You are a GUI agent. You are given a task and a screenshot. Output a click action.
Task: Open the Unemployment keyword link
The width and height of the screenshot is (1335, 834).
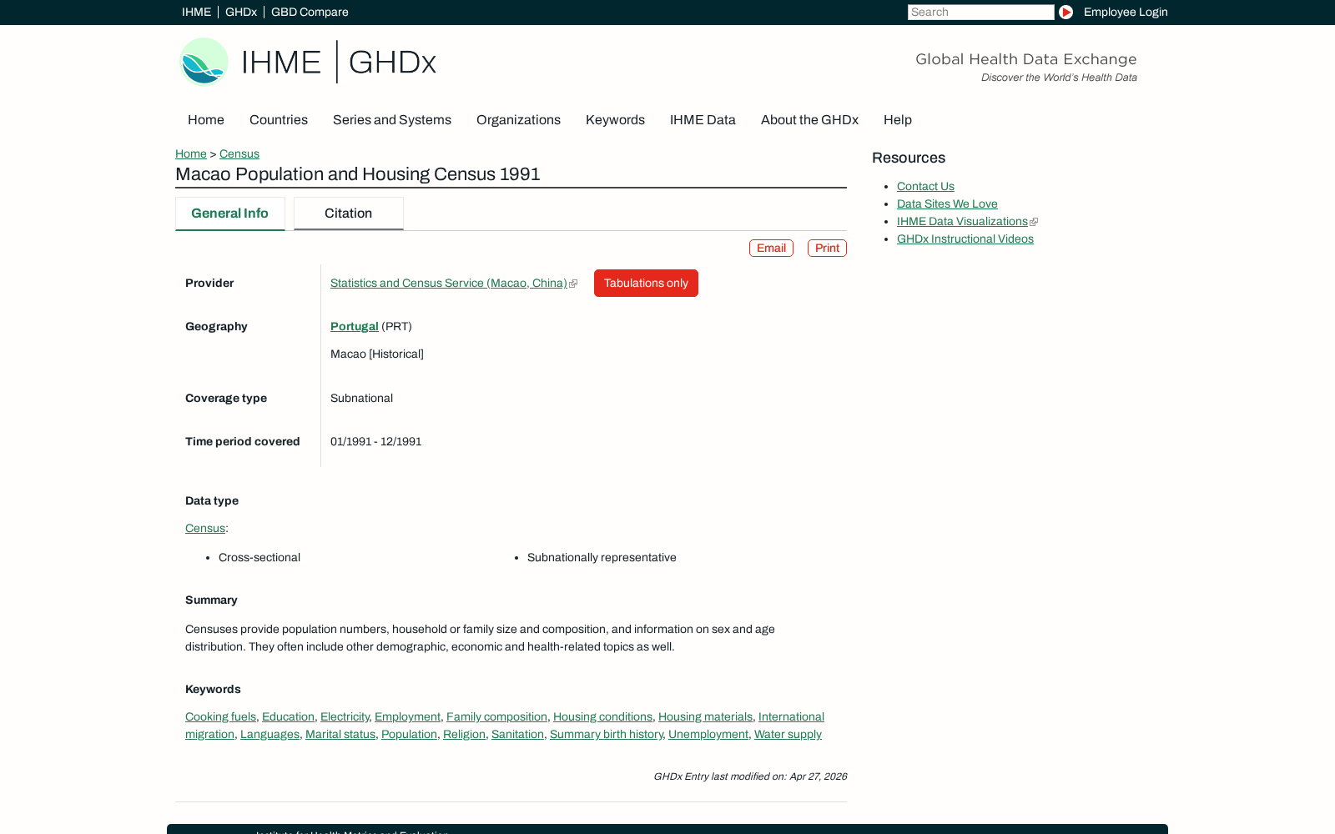[x=708, y=735]
